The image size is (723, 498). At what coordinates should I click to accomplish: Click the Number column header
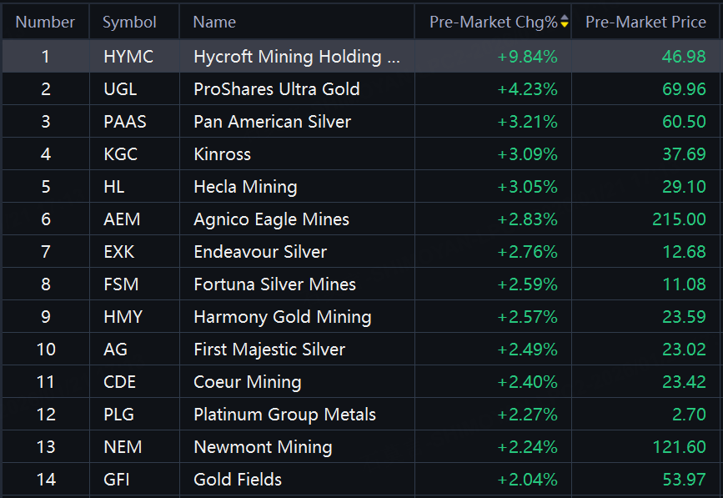point(45,23)
